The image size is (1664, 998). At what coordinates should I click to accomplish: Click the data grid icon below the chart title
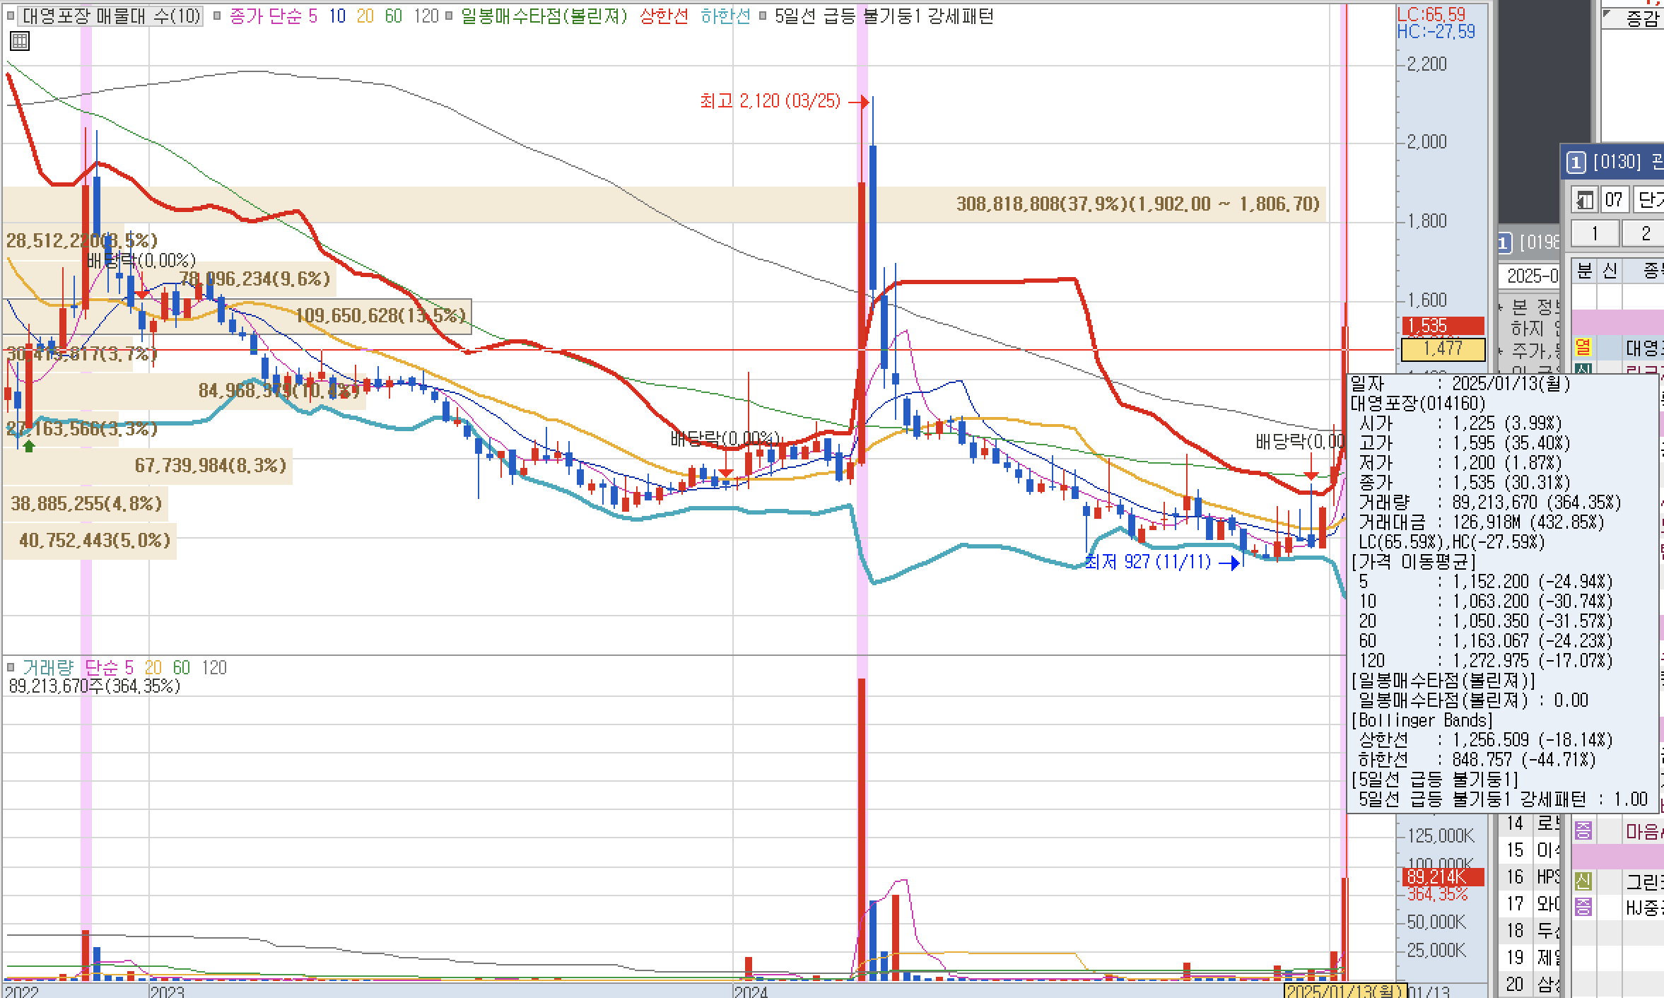[20, 42]
